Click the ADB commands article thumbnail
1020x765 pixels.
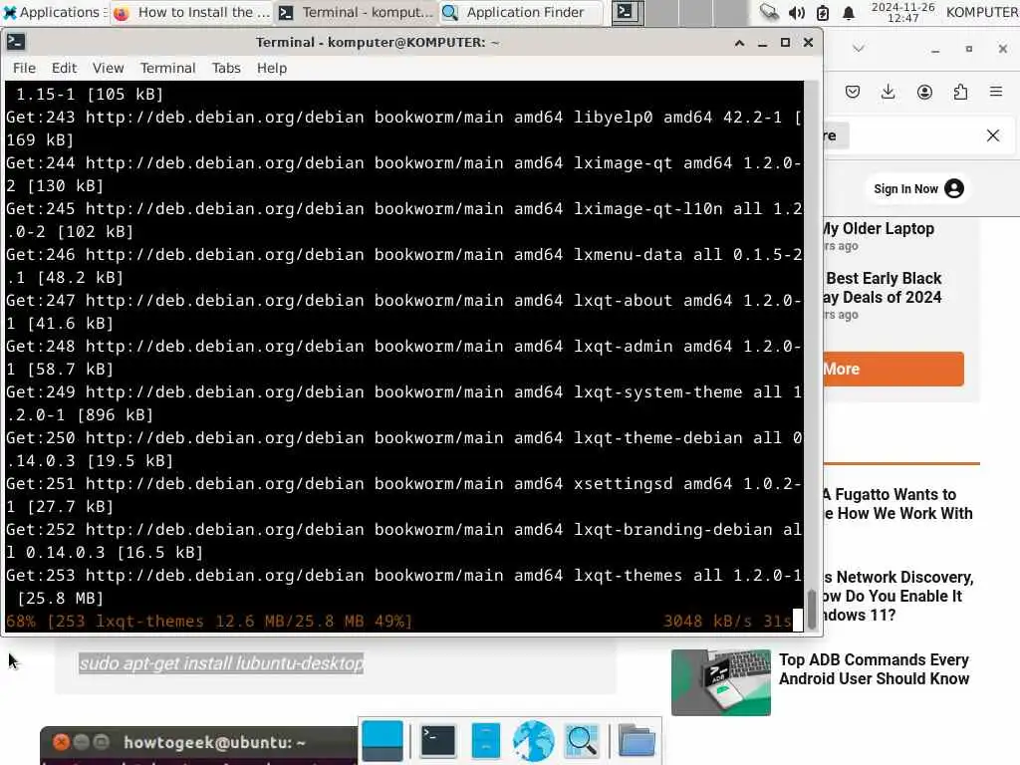pyautogui.click(x=721, y=682)
